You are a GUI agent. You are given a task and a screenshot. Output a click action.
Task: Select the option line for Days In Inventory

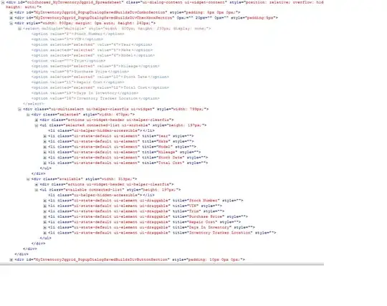(85, 93)
